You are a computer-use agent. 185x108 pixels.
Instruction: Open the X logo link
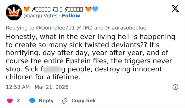(x=175, y=9)
